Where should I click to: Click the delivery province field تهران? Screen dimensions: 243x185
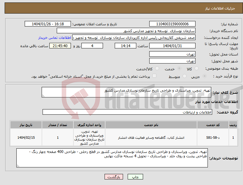(172, 54)
